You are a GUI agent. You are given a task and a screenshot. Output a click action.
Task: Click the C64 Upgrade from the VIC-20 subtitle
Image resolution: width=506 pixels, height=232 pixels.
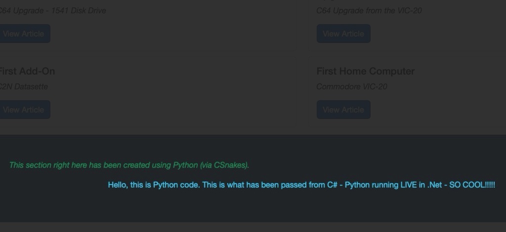[369, 11]
